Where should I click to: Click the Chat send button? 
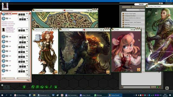coord(28,80)
